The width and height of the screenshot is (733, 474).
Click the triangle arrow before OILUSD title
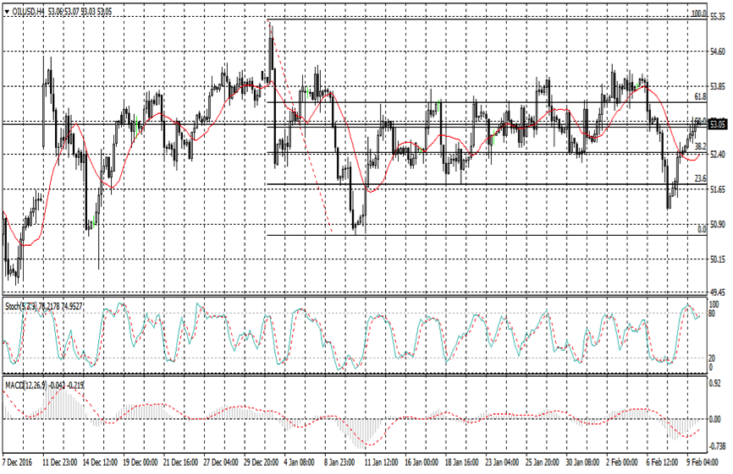click(7, 11)
